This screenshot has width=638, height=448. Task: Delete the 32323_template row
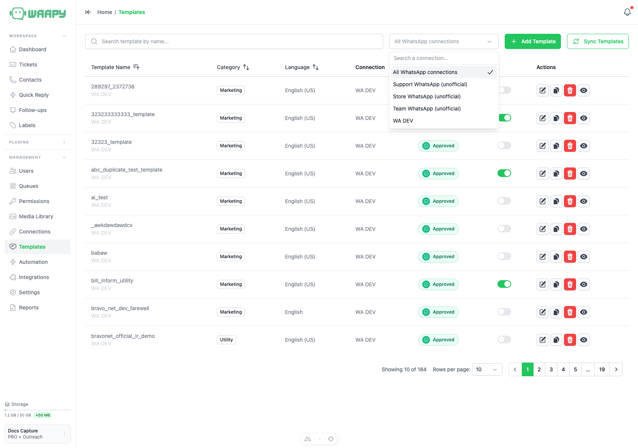(x=570, y=146)
